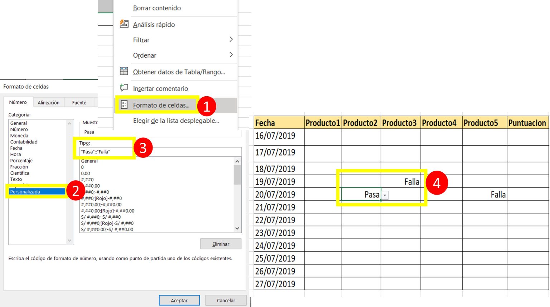
Task: Switch to the Alineación tab
Action: 49,102
